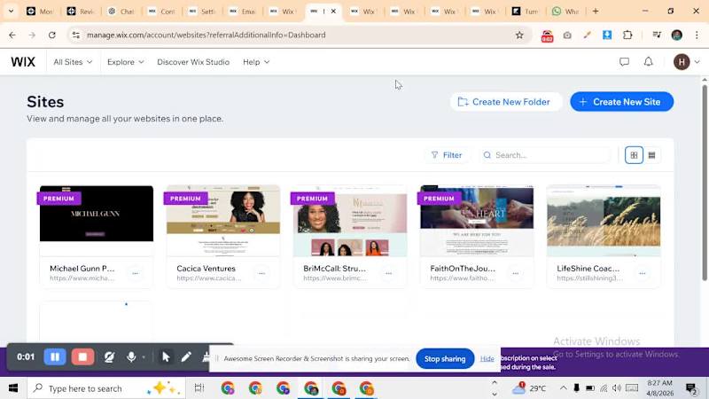The image size is (709, 399).
Task: Stop the screen recording
Action: (82, 357)
